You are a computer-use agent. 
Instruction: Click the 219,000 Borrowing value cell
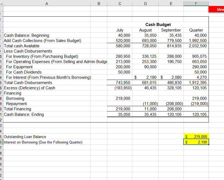click(120, 98)
